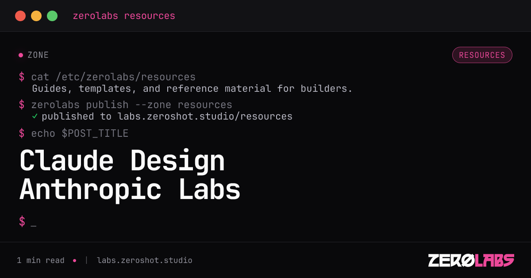Click labs.zeroshot.studio in the footer
The image size is (531, 278).
pyautogui.click(x=145, y=260)
